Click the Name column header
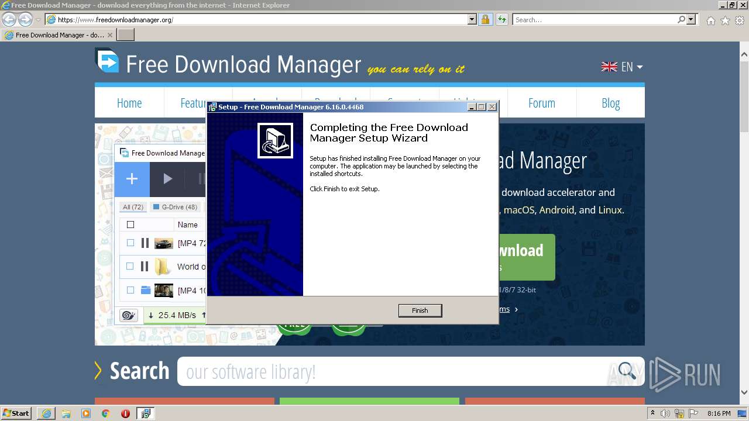Screen dimensions: 749x421 pos(188,225)
